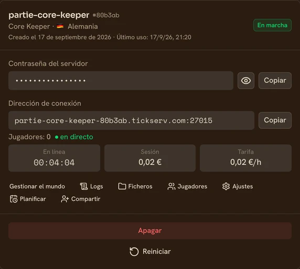Copy the server password
The image size is (300, 269).
pyautogui.click(x=275, y=81)
